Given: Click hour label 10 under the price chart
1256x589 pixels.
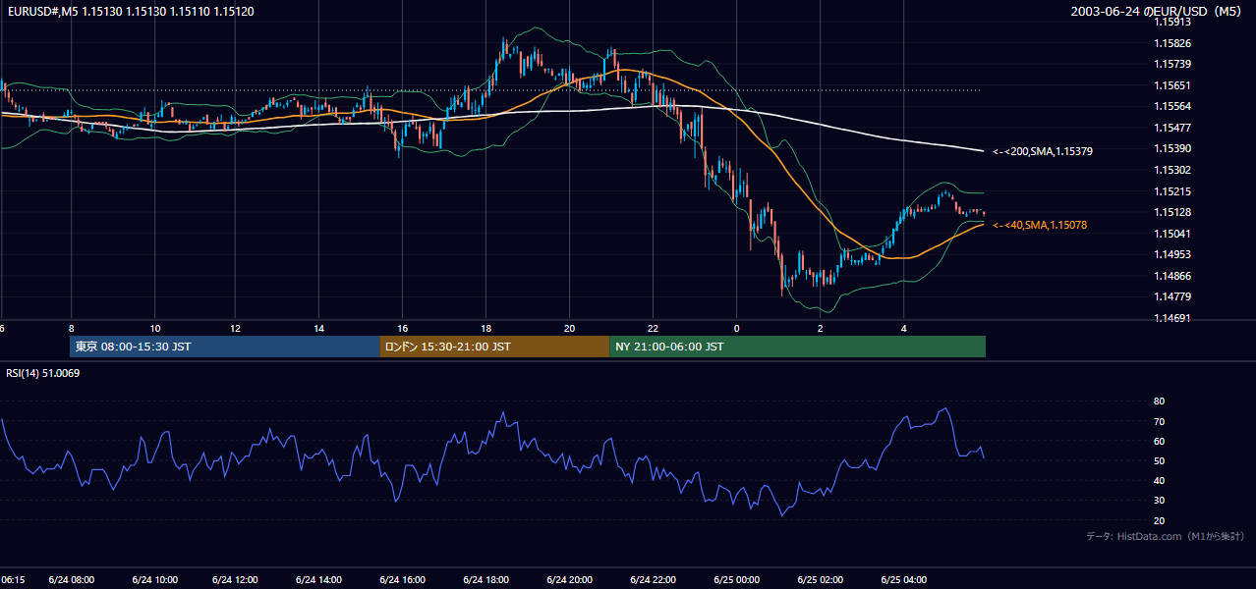Looking at the screenshot, I should (x=155, y=328).
